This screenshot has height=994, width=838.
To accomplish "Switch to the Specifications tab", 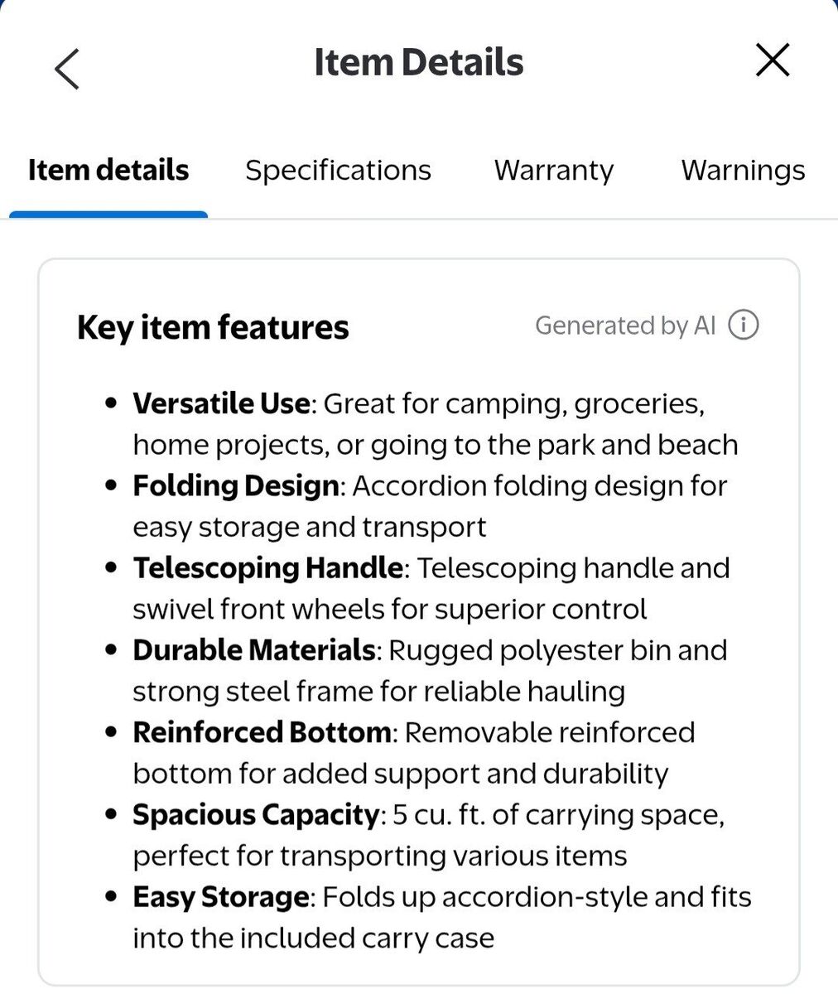I will pos(338,171).
